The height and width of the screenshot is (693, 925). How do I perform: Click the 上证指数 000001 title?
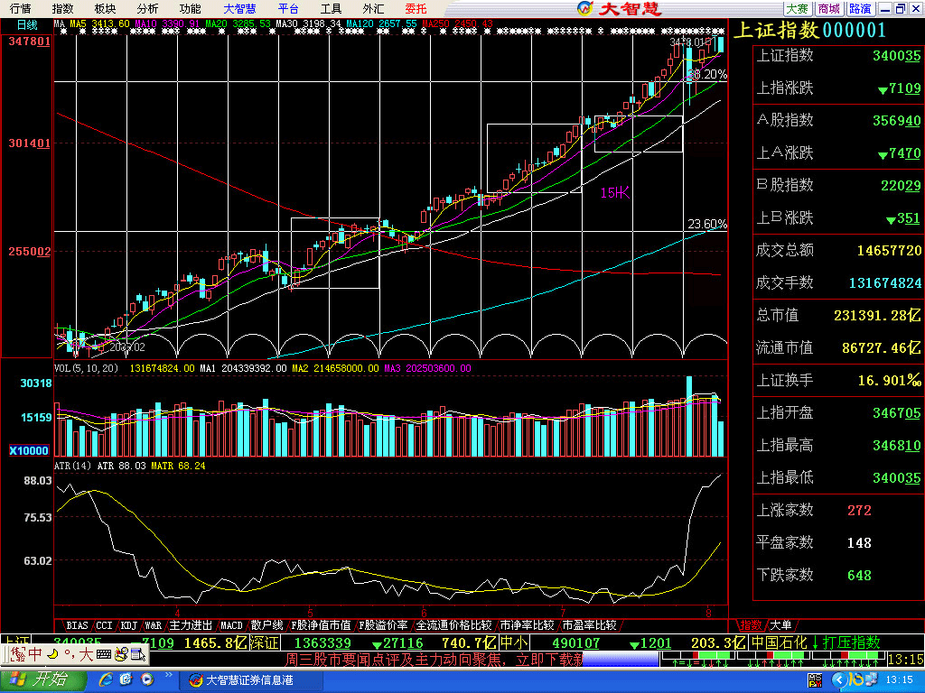[809, 30]
